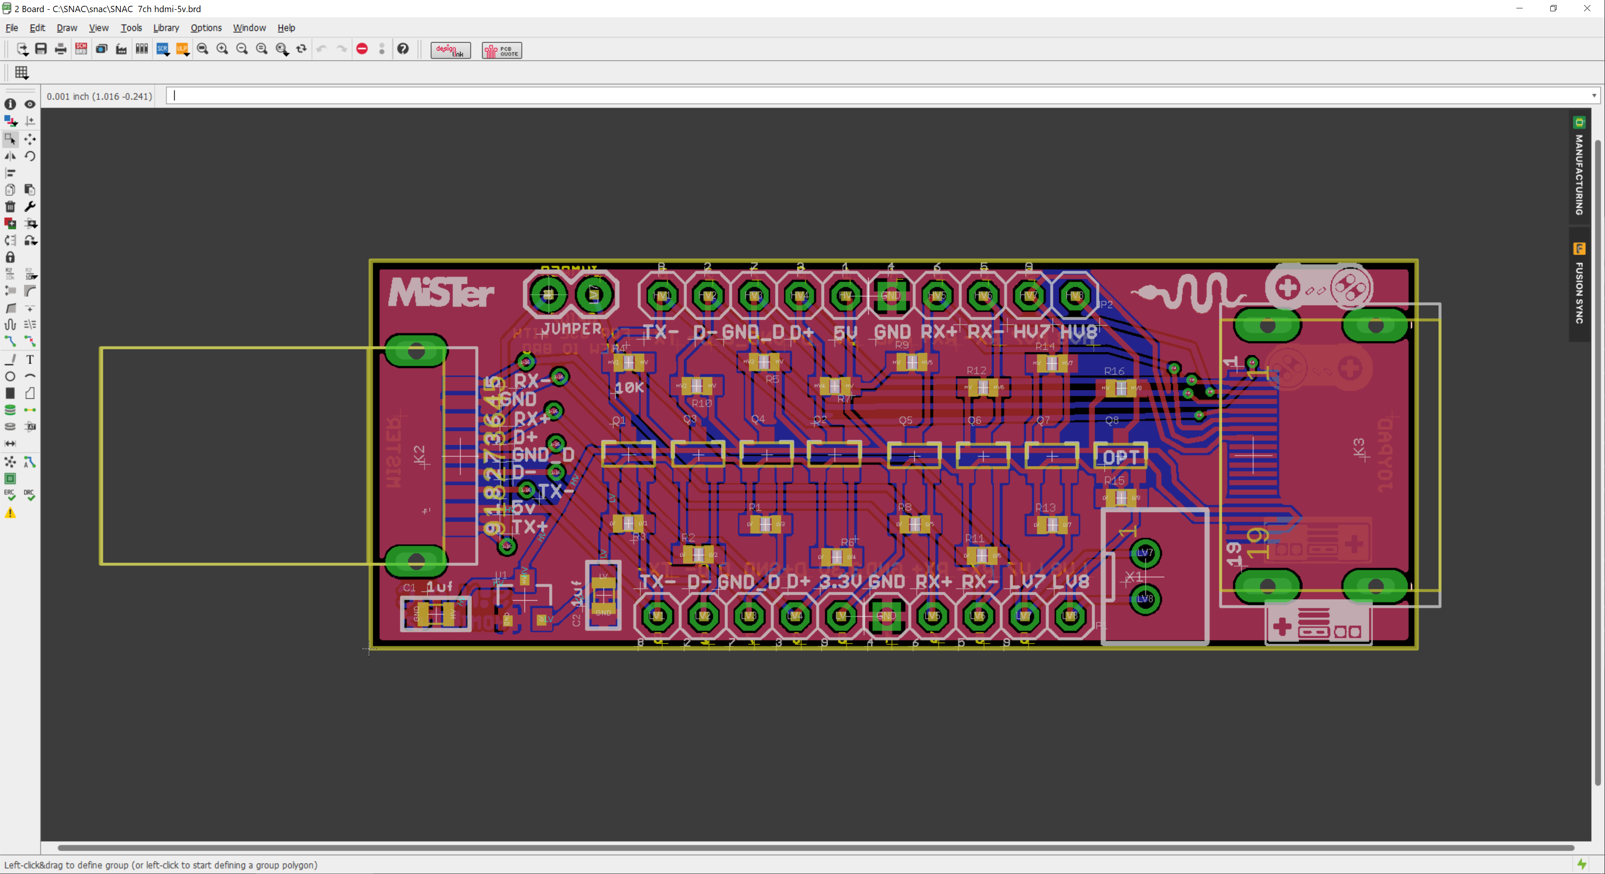
Task: Open the CAM processor factory icon
Action: [122, 48]
